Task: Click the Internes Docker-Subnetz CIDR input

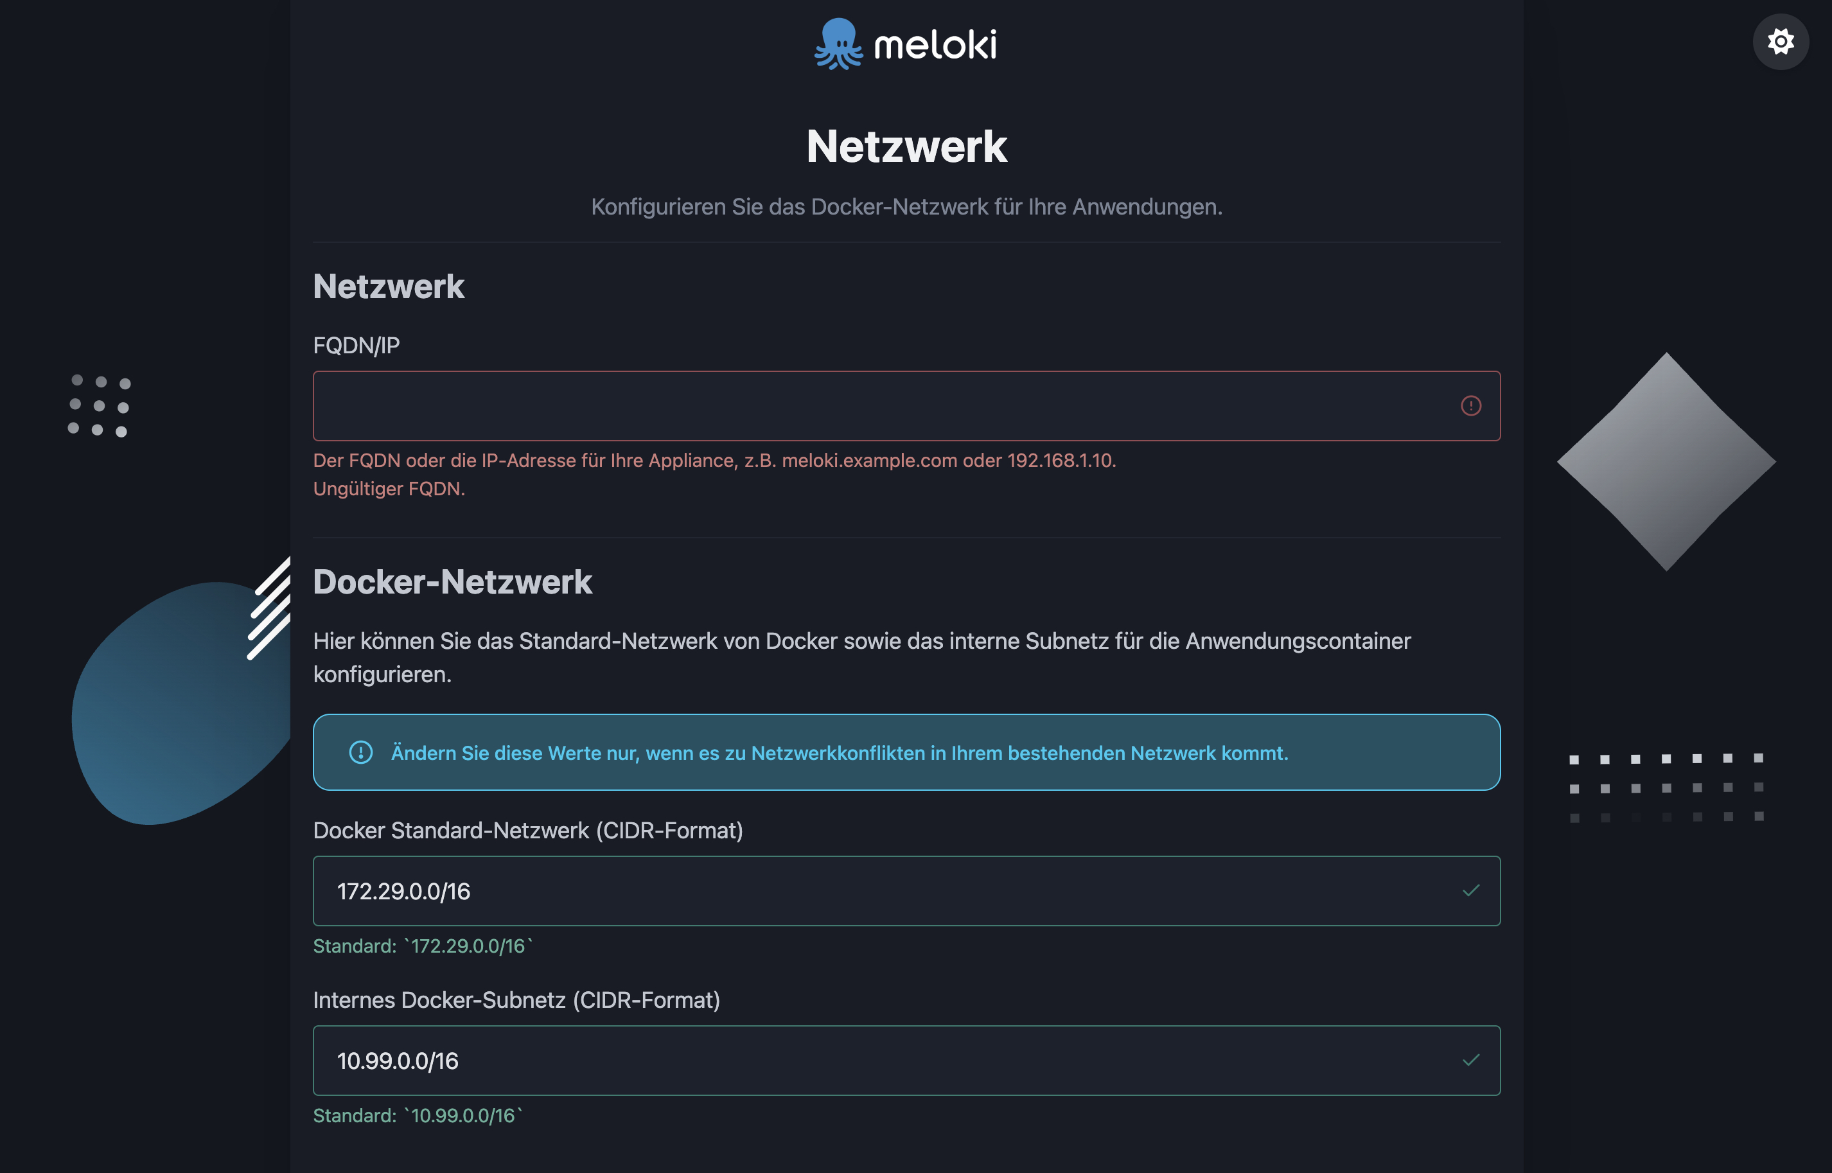Action: [x=906, y=1061]
